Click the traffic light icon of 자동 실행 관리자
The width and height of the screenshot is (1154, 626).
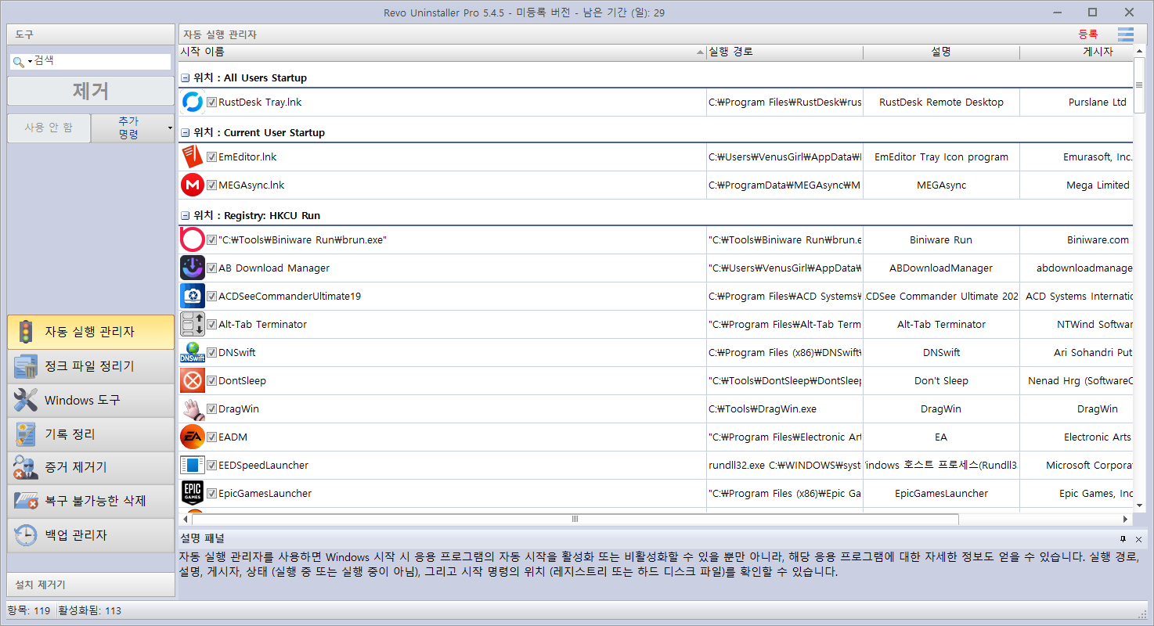(x=26, y=332)
